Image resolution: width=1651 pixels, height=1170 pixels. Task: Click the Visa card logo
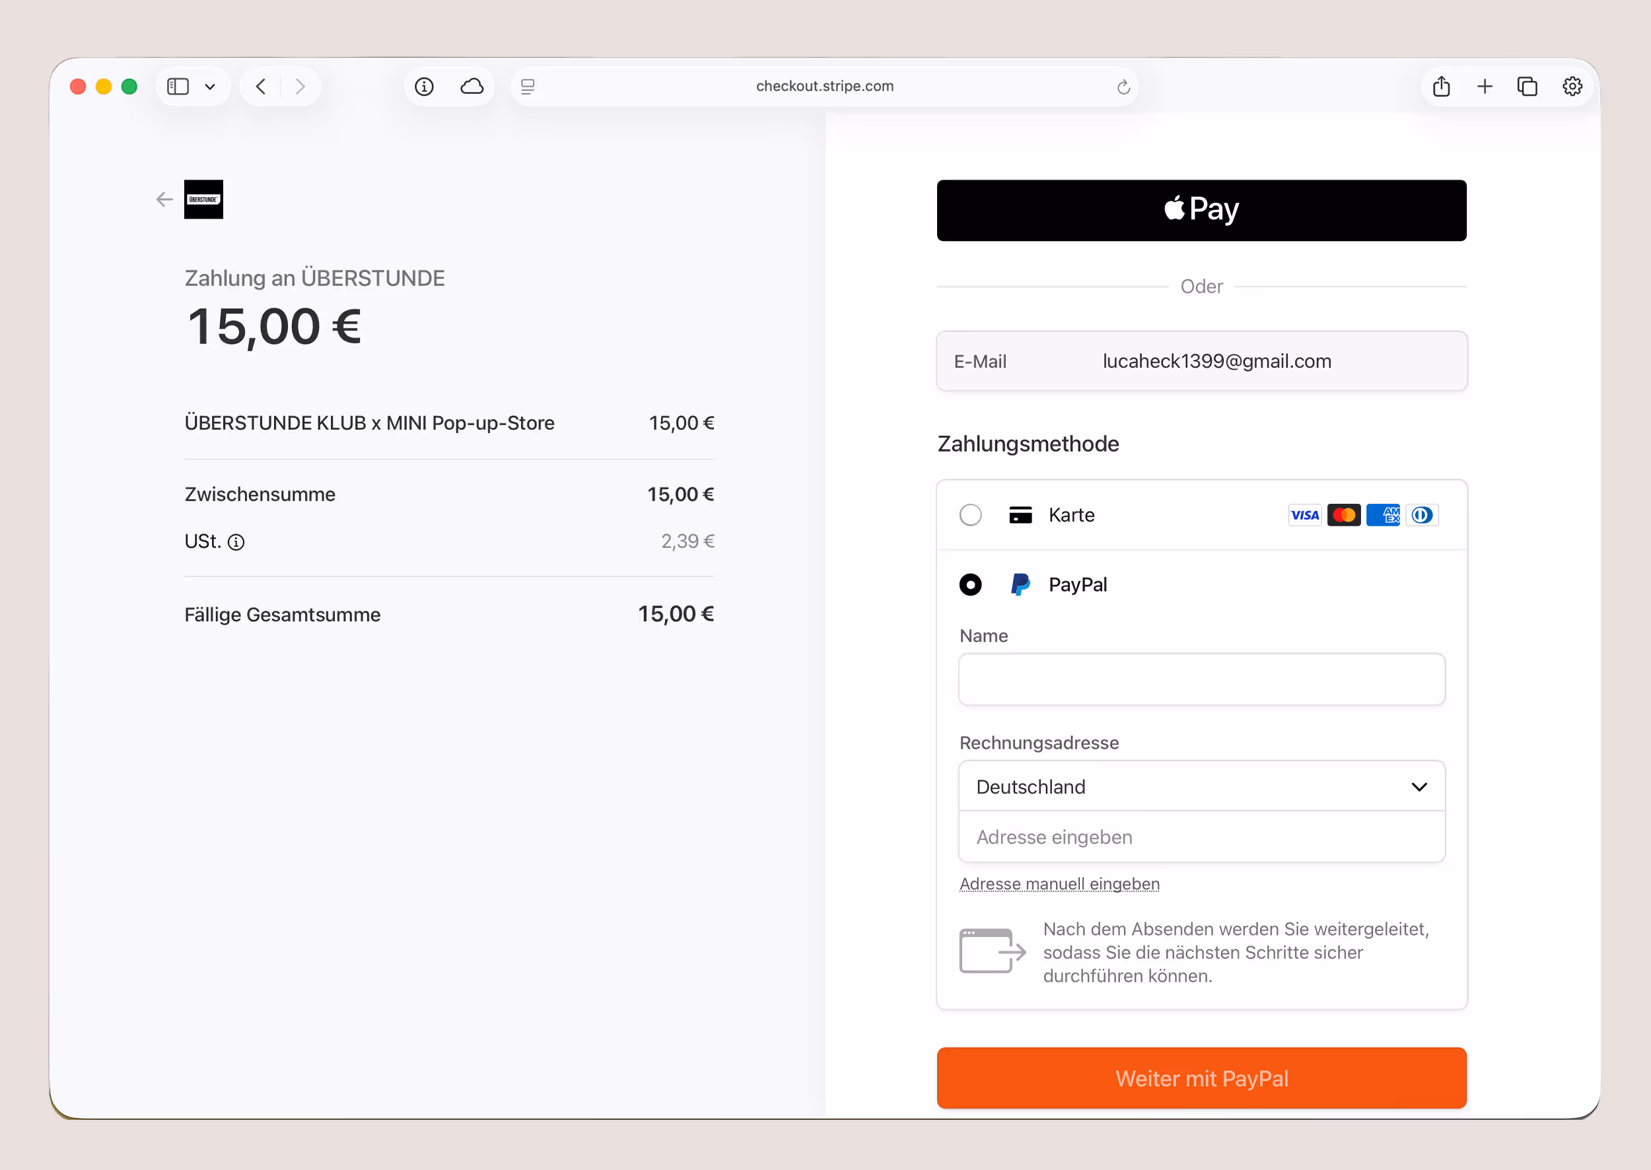[x=1304, y=515]
